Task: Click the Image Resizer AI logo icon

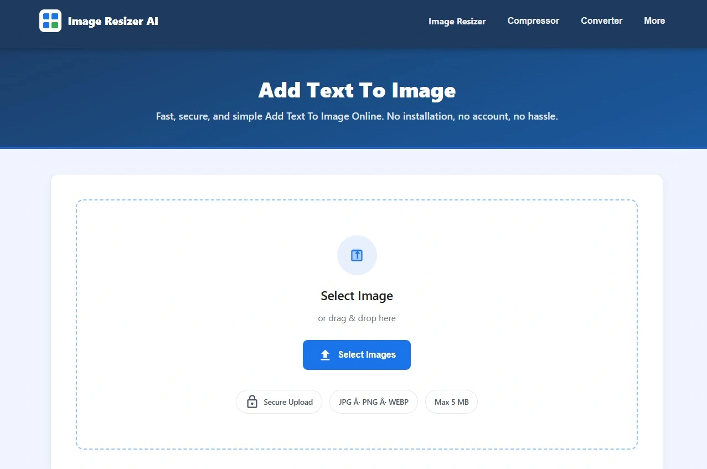Action: click(50, 21)
